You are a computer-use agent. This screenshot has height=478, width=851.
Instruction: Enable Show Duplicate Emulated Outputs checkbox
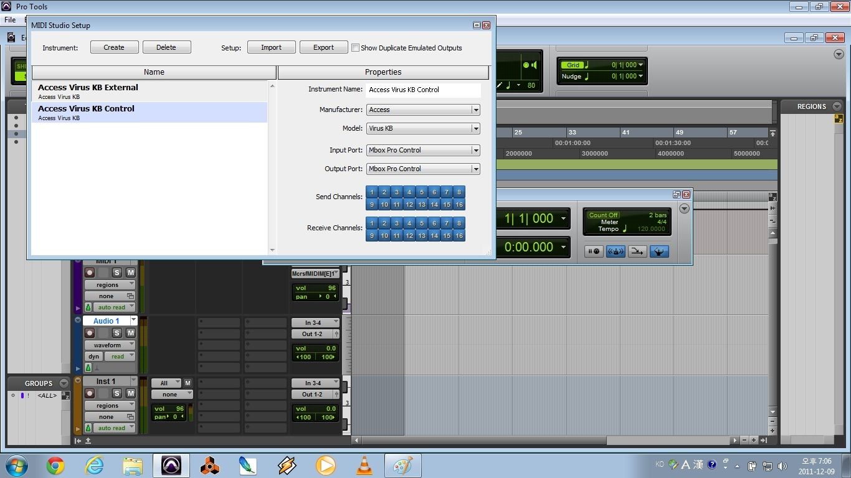click(x=355, y=47)
